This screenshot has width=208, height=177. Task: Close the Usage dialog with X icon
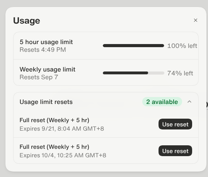(x=196, y=20)
